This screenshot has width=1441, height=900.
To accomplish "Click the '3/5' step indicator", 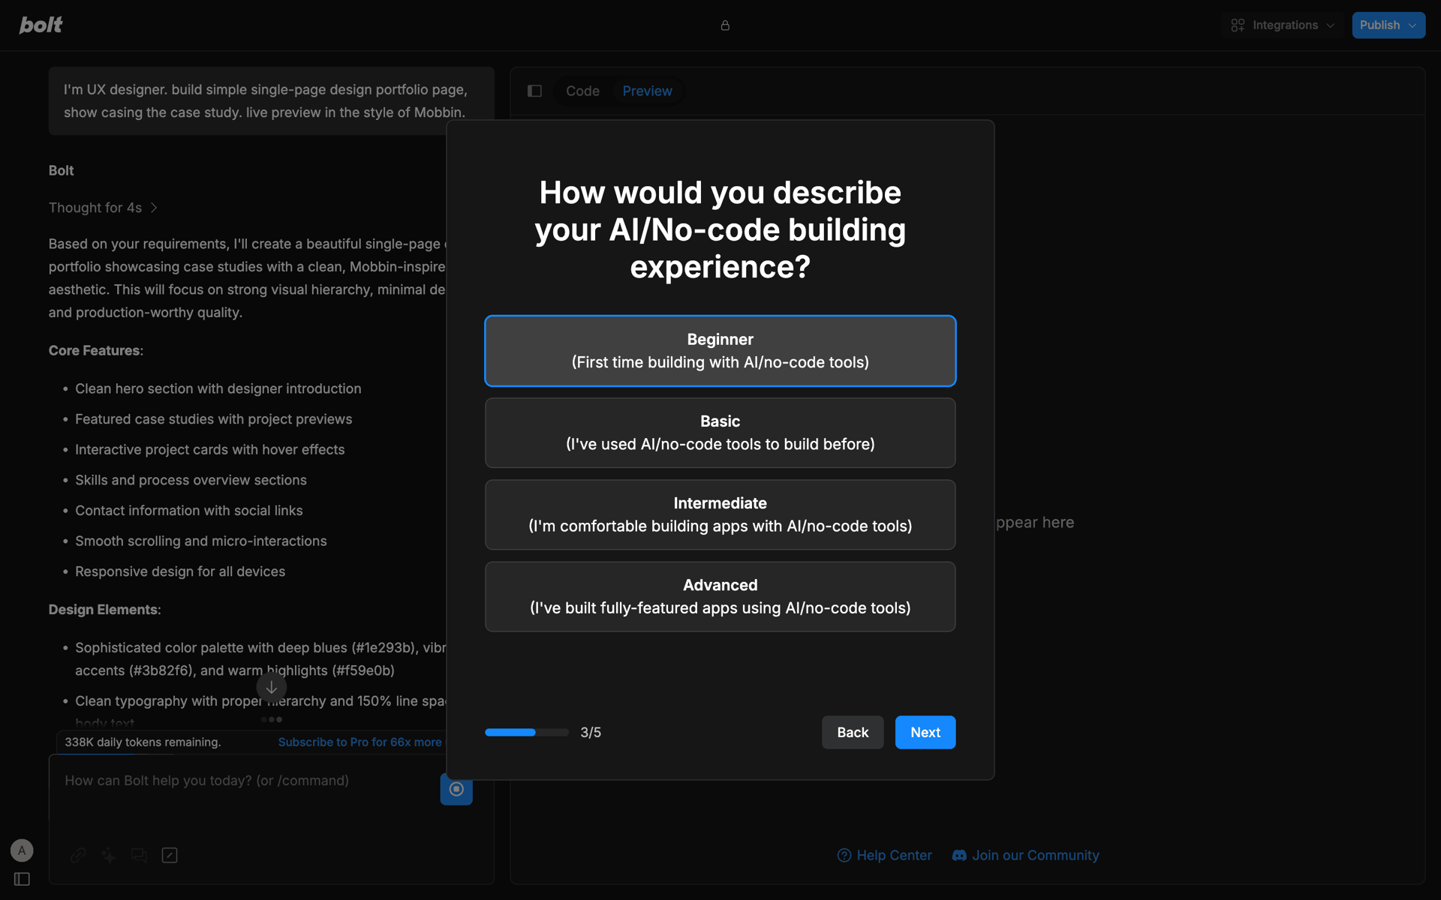I will coord(591,732).
